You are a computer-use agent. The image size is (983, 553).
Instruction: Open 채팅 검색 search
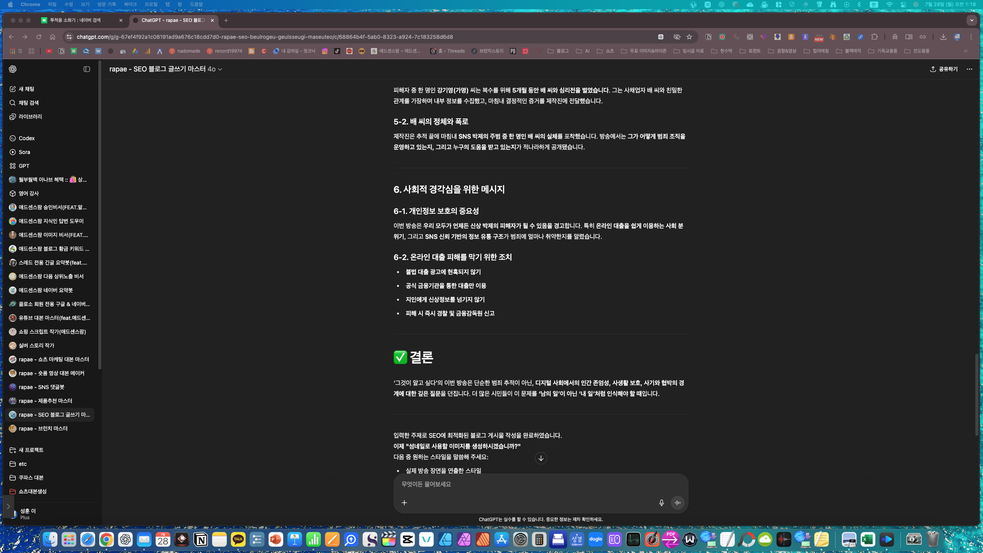coord(50,103)
